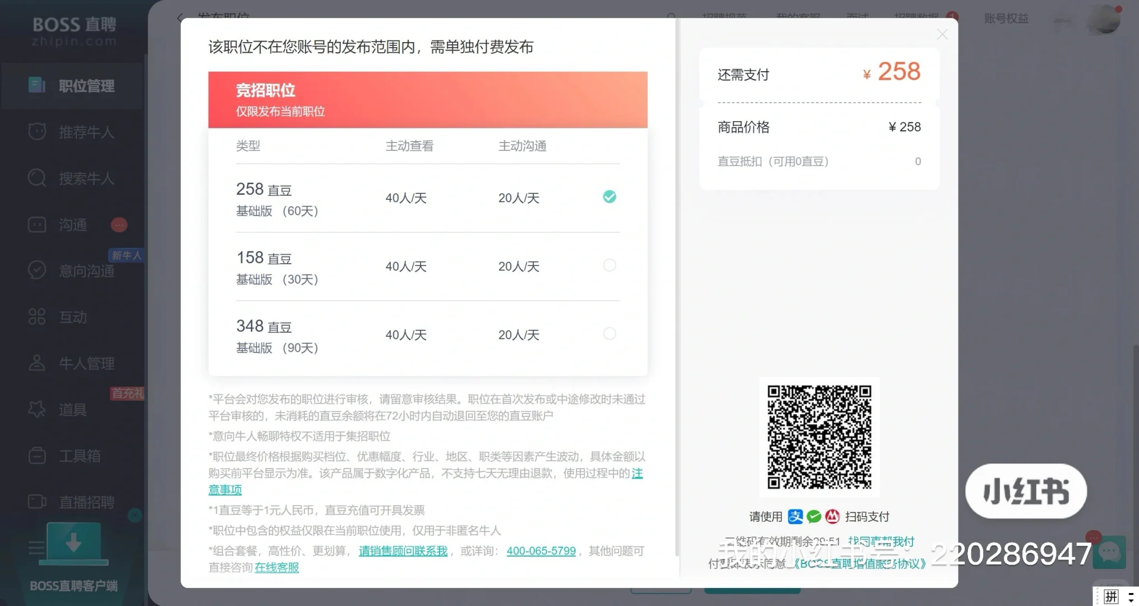
Task: Open 职位管理 from the sidebar
Action: [x=84, y=85]
